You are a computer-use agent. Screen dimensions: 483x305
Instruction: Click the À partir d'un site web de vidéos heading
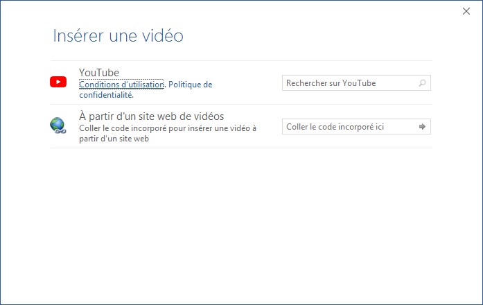click(x=152, y=116)
